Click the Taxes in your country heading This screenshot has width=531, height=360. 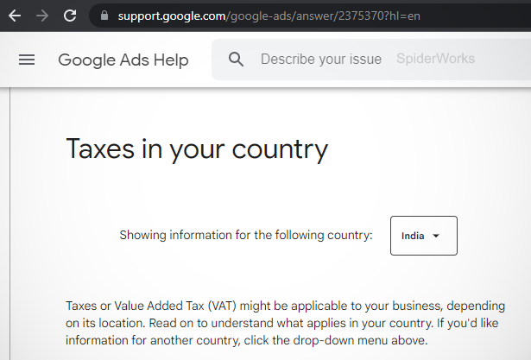coord(197,149)
